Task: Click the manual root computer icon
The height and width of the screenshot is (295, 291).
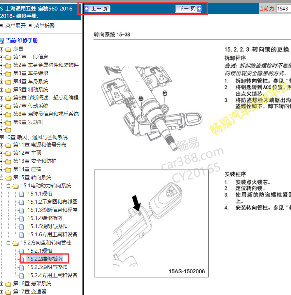Action: click(x=2, y=41)
